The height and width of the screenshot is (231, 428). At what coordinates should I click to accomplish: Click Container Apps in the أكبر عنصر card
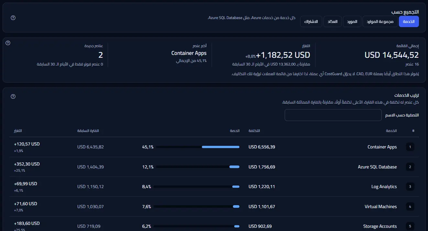189,53
